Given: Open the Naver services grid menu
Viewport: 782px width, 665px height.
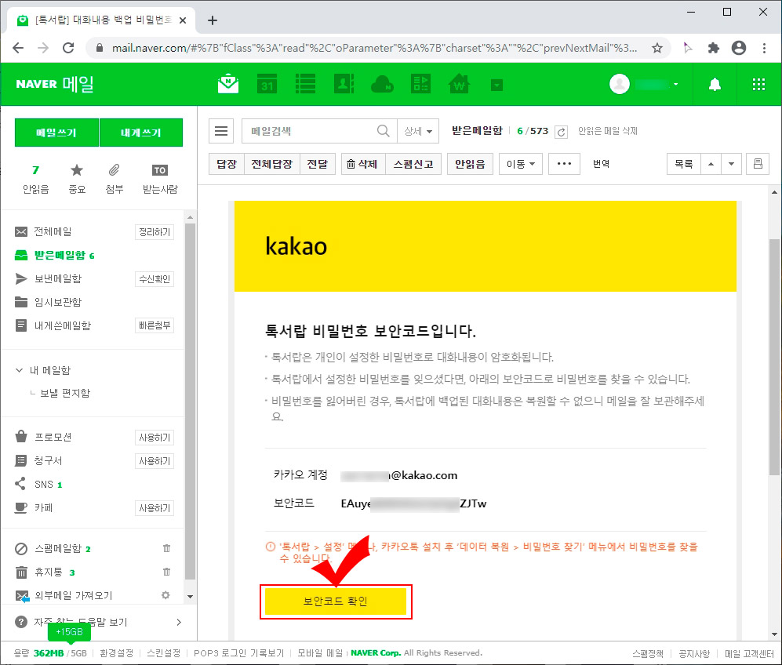Looking at the screenshot, I should 758,84.
